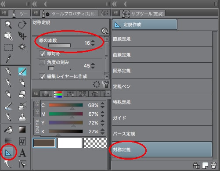Select the Object operation cube tool

8,36
